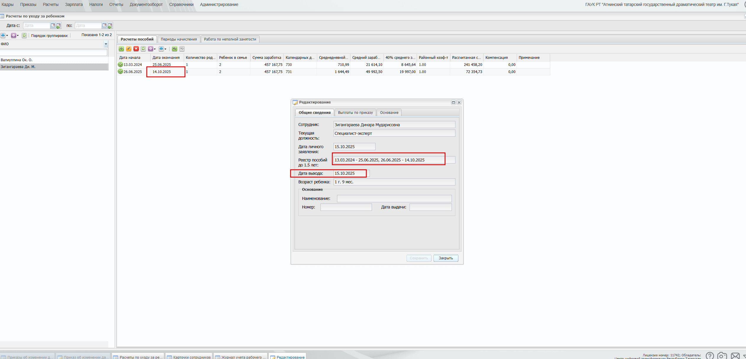
Task: Select employee Валиуллина Ок. О.
Action: point(17,60)
